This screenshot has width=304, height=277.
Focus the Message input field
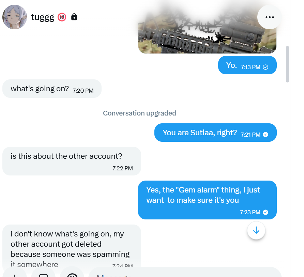184,274
